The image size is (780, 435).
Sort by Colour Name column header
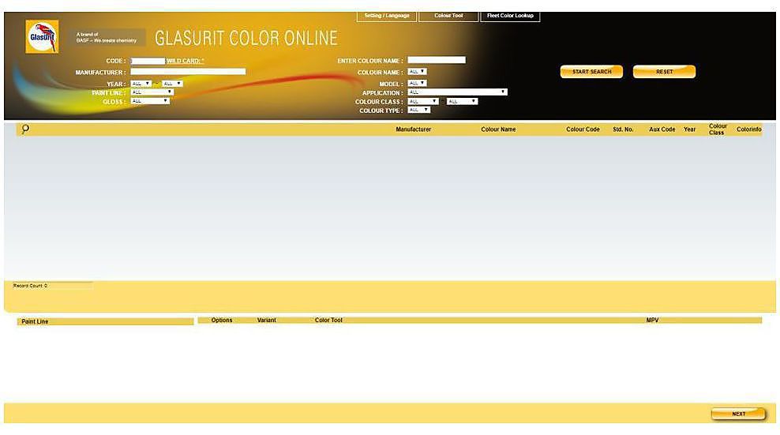[x=498, y=129]
